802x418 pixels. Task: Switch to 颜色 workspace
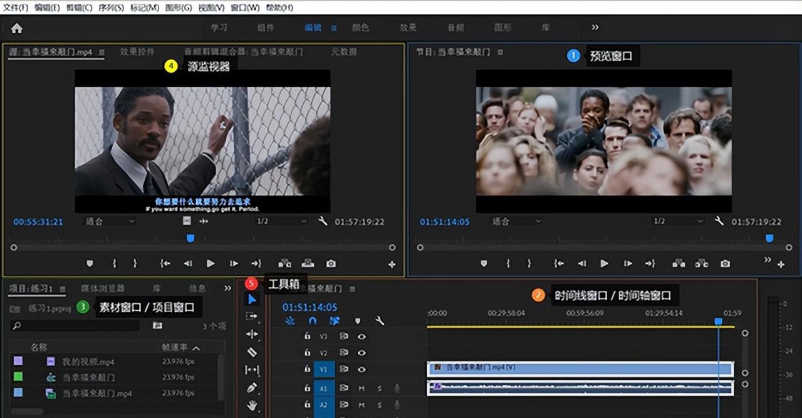click(x=360, y=28)
